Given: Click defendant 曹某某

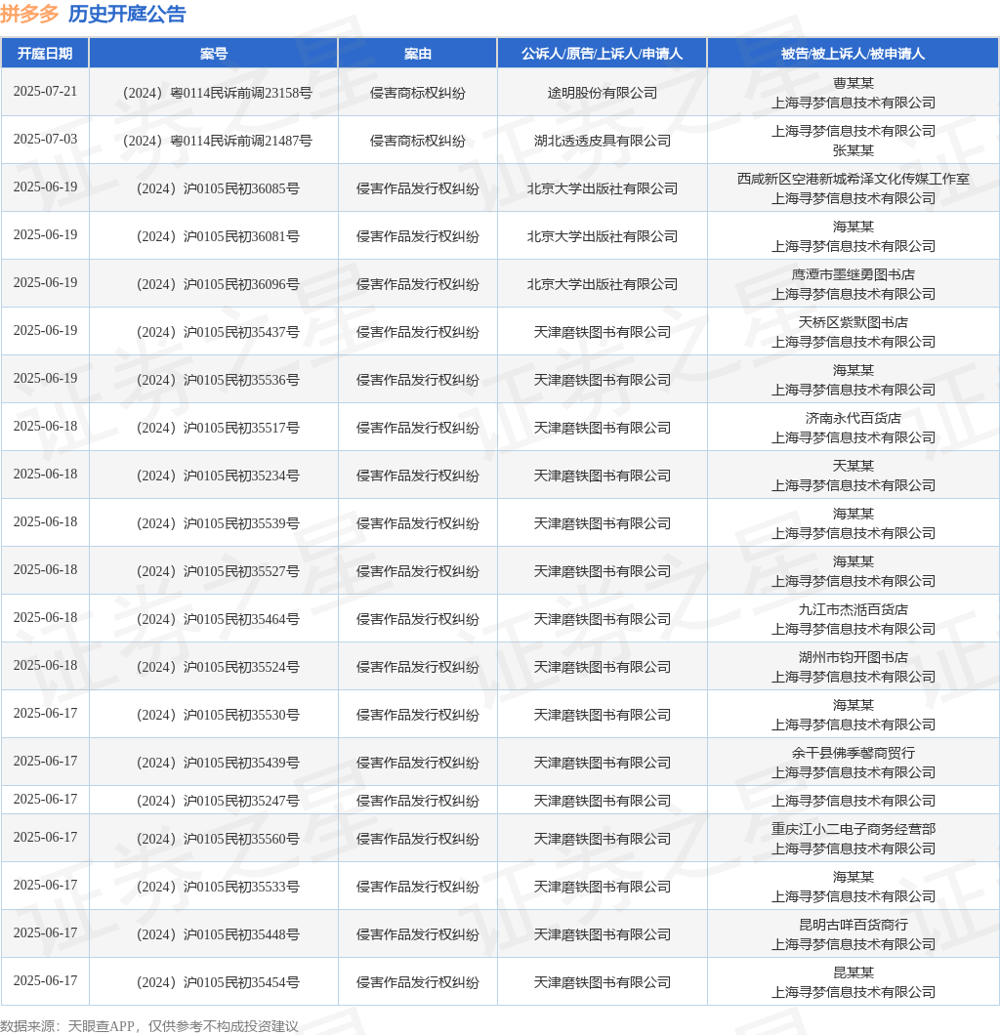Looking at the screenshot, I should (x=853, y=83).
